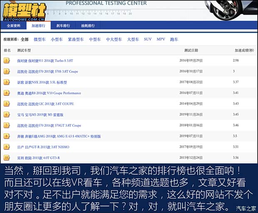The height and width of the screenshot is (213, 258).
Task: Click acceleration value 3.51
Action: pyautogui.click(x=236, y=147)
